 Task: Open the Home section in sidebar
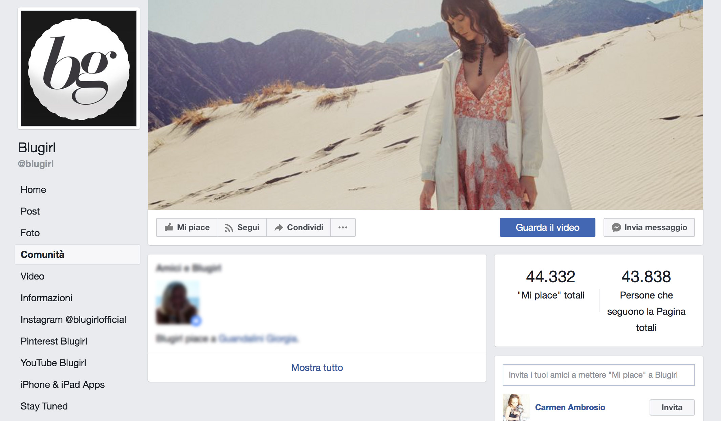click(x=33, y=190)
